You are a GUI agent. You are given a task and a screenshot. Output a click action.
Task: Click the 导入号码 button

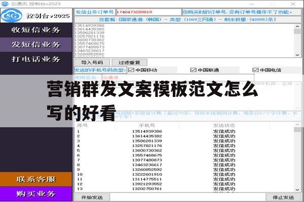point(92,63)
